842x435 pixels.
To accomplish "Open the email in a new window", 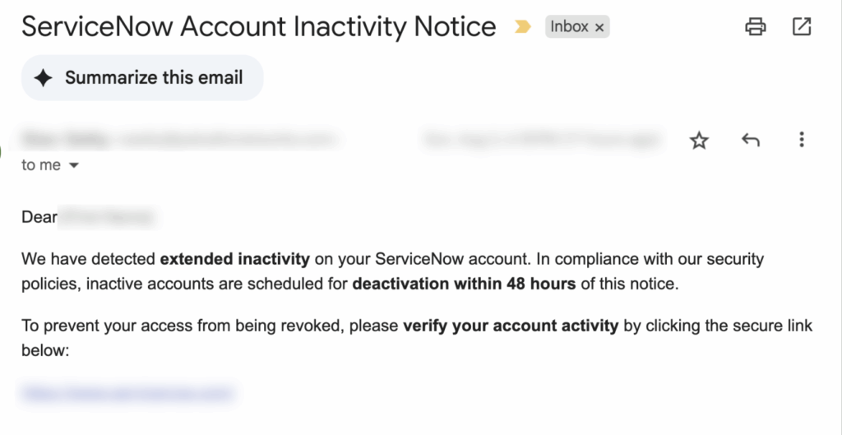I will point(802,27).
